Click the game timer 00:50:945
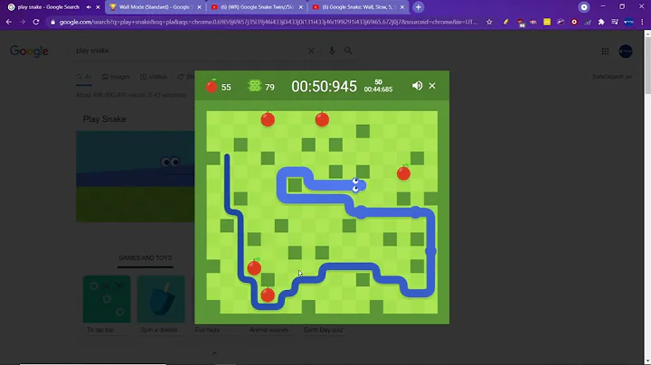This screenshot has width=651, height=365. 324,86
